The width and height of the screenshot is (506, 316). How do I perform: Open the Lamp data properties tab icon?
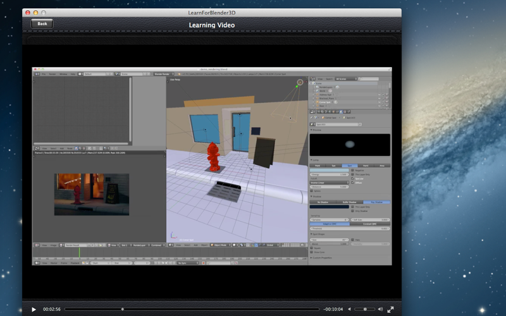pyautogui.click(x=341, y=112)
